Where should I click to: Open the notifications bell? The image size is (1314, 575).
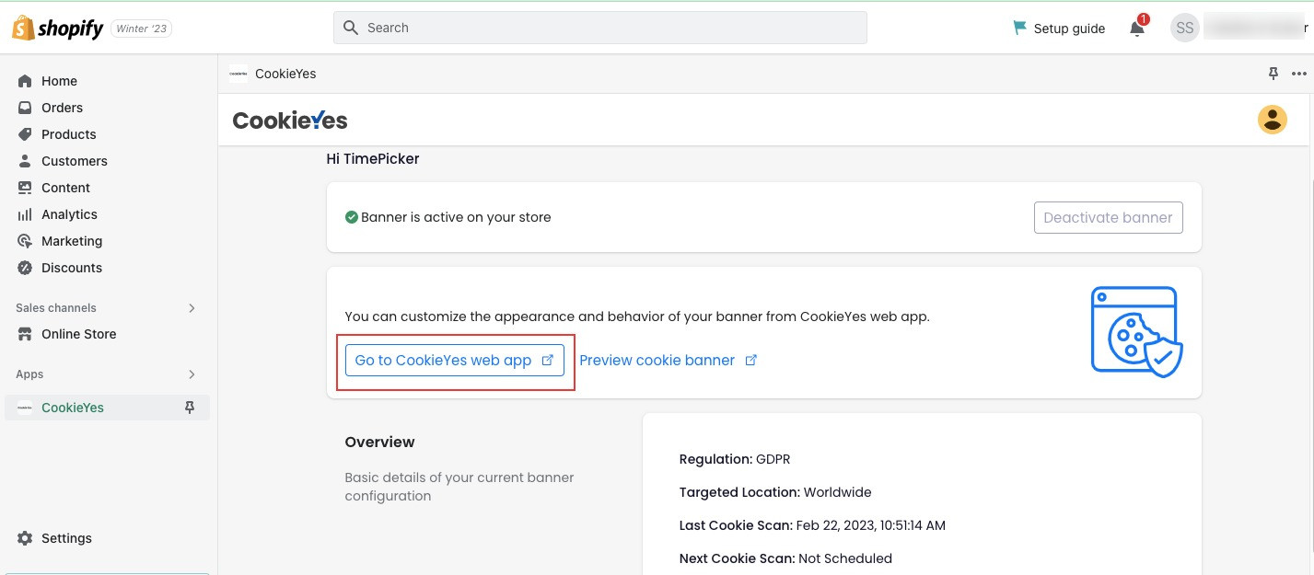click(1137, 29)
